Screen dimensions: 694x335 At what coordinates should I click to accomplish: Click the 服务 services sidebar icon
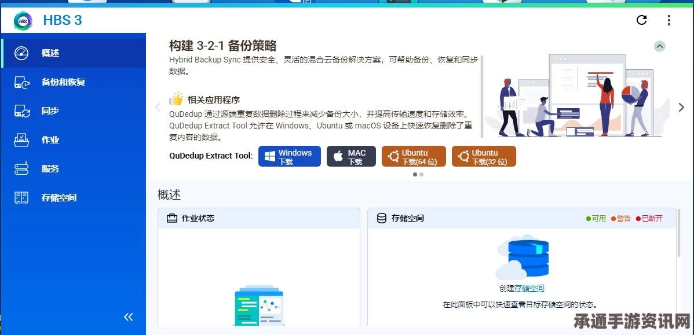(21, 169)
